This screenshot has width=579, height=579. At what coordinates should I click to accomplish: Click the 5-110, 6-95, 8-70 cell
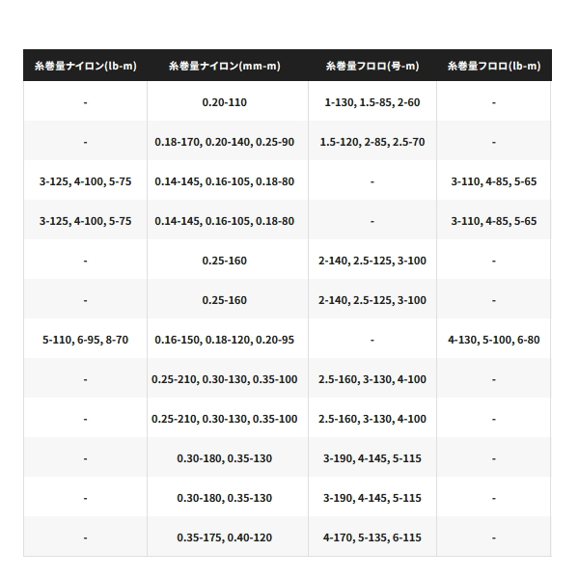click(85, 340)
